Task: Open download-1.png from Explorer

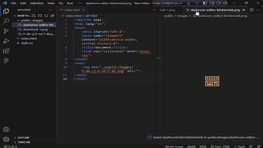Action: [x=34, y=29]
